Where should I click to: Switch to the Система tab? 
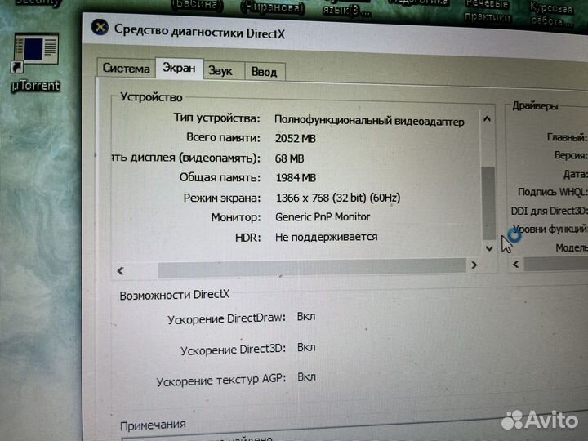tap(126, 69)
